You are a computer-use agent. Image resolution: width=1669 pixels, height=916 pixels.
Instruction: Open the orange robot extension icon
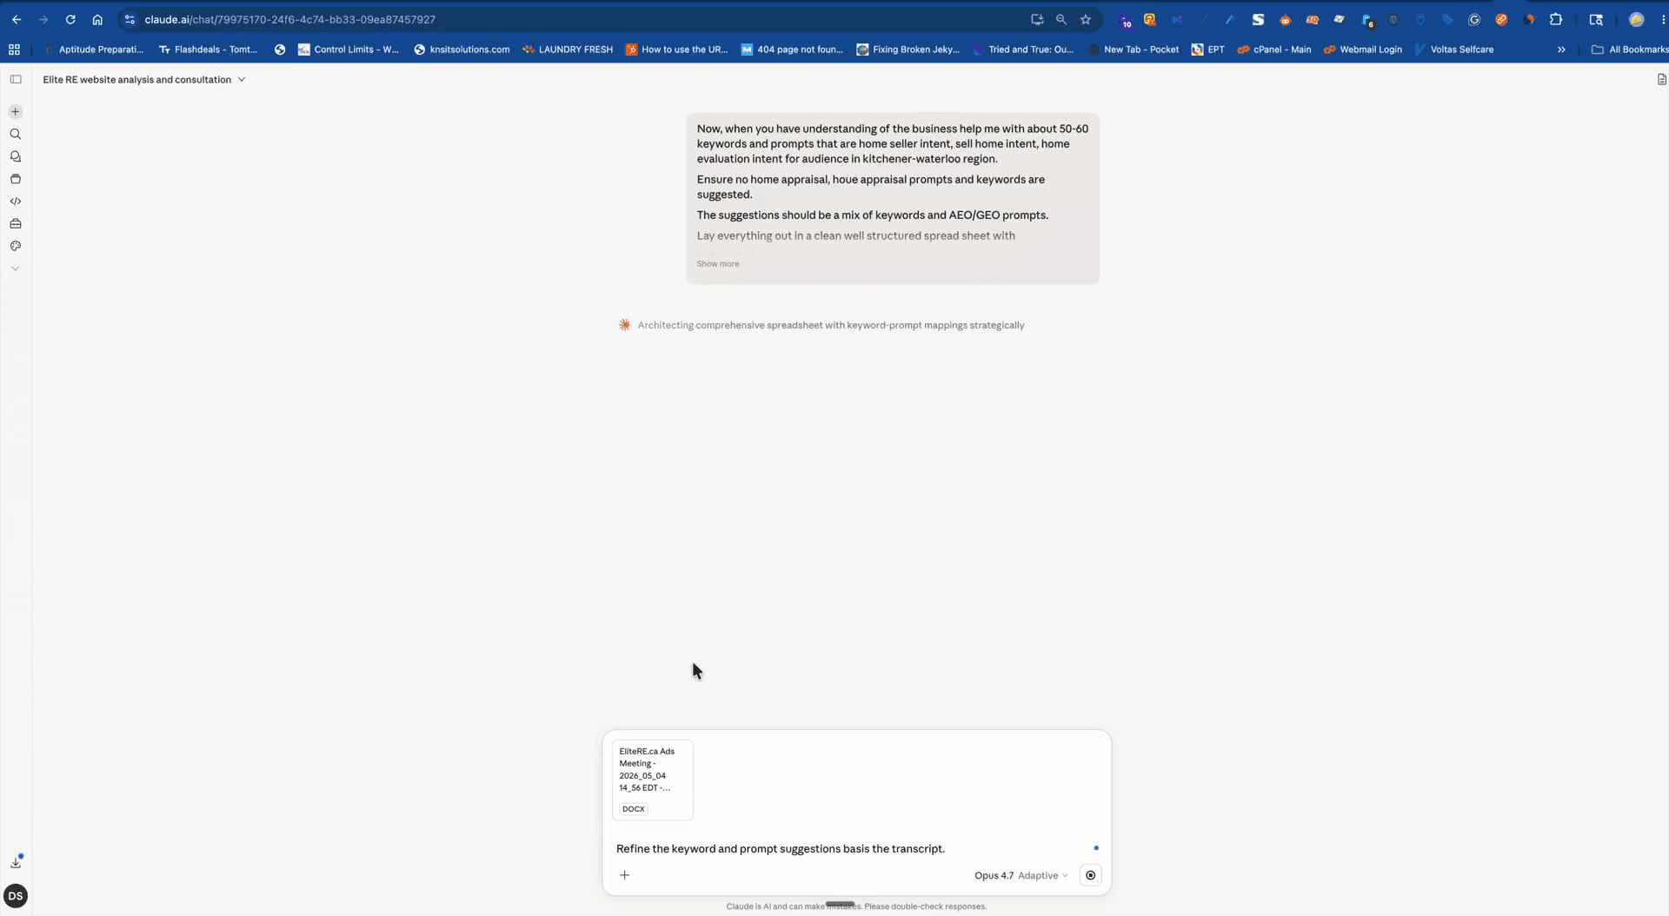pos(1285,19)
